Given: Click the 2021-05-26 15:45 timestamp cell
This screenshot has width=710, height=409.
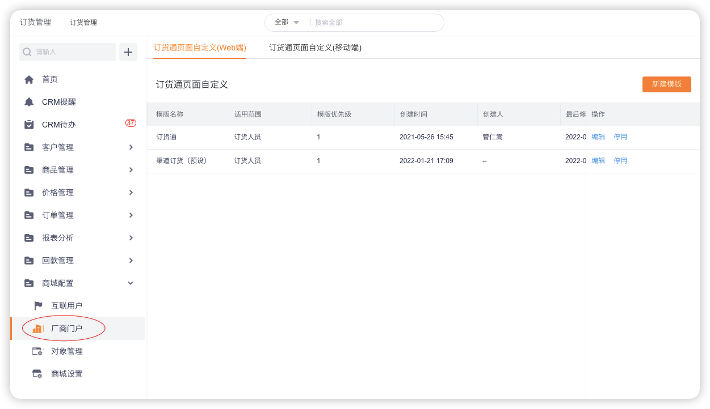Looking at the screenshot, I should point(426,137).
